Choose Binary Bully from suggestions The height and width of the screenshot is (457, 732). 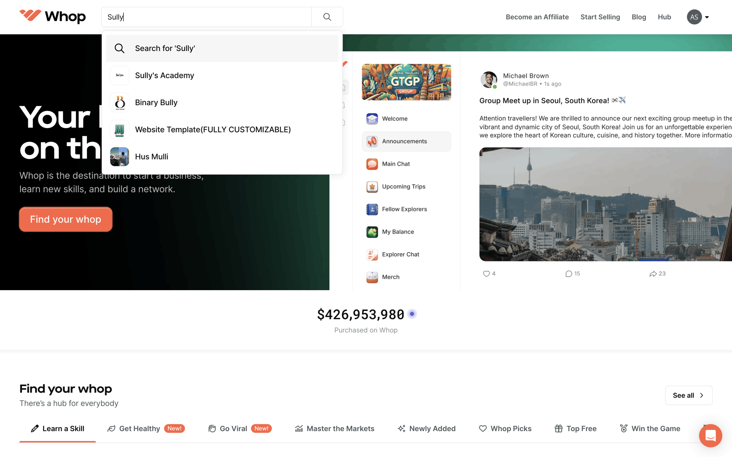tap(222, 102)
